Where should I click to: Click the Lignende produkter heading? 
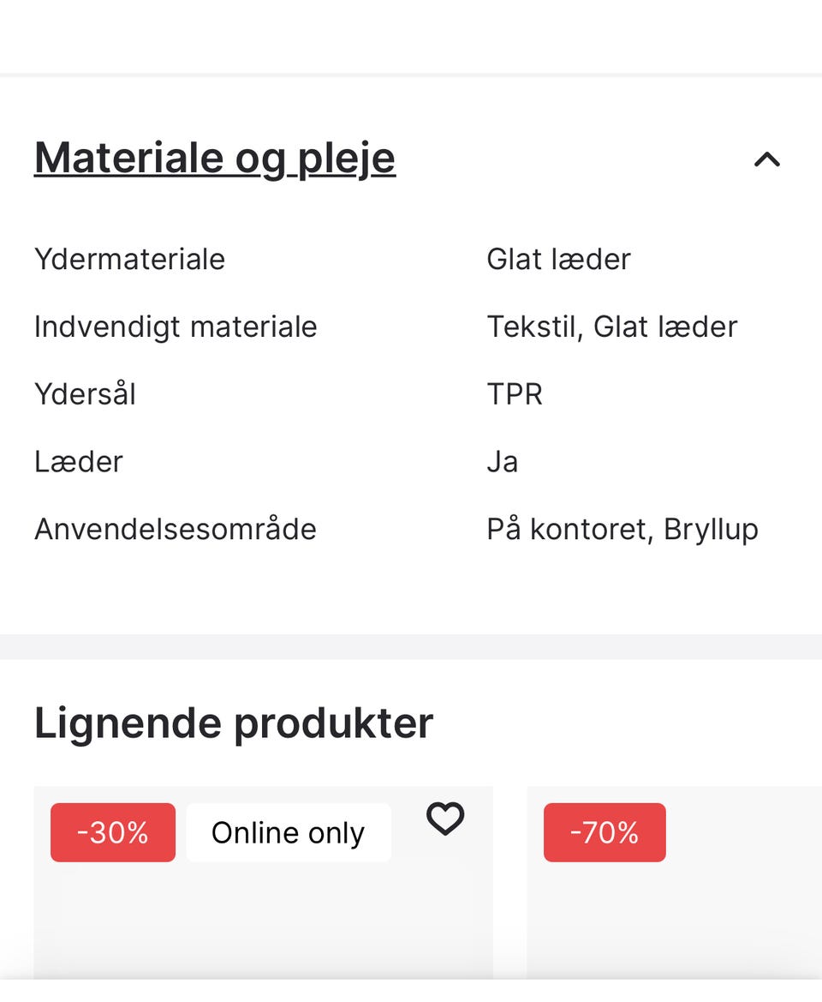(x=234, y=723)
